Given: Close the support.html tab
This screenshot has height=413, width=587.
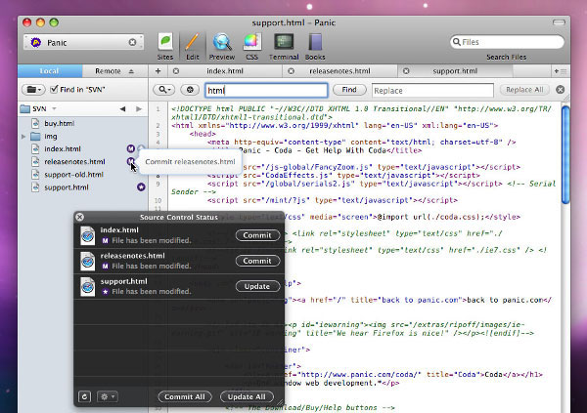Looking at the screenshot, I should click(406, 71).
